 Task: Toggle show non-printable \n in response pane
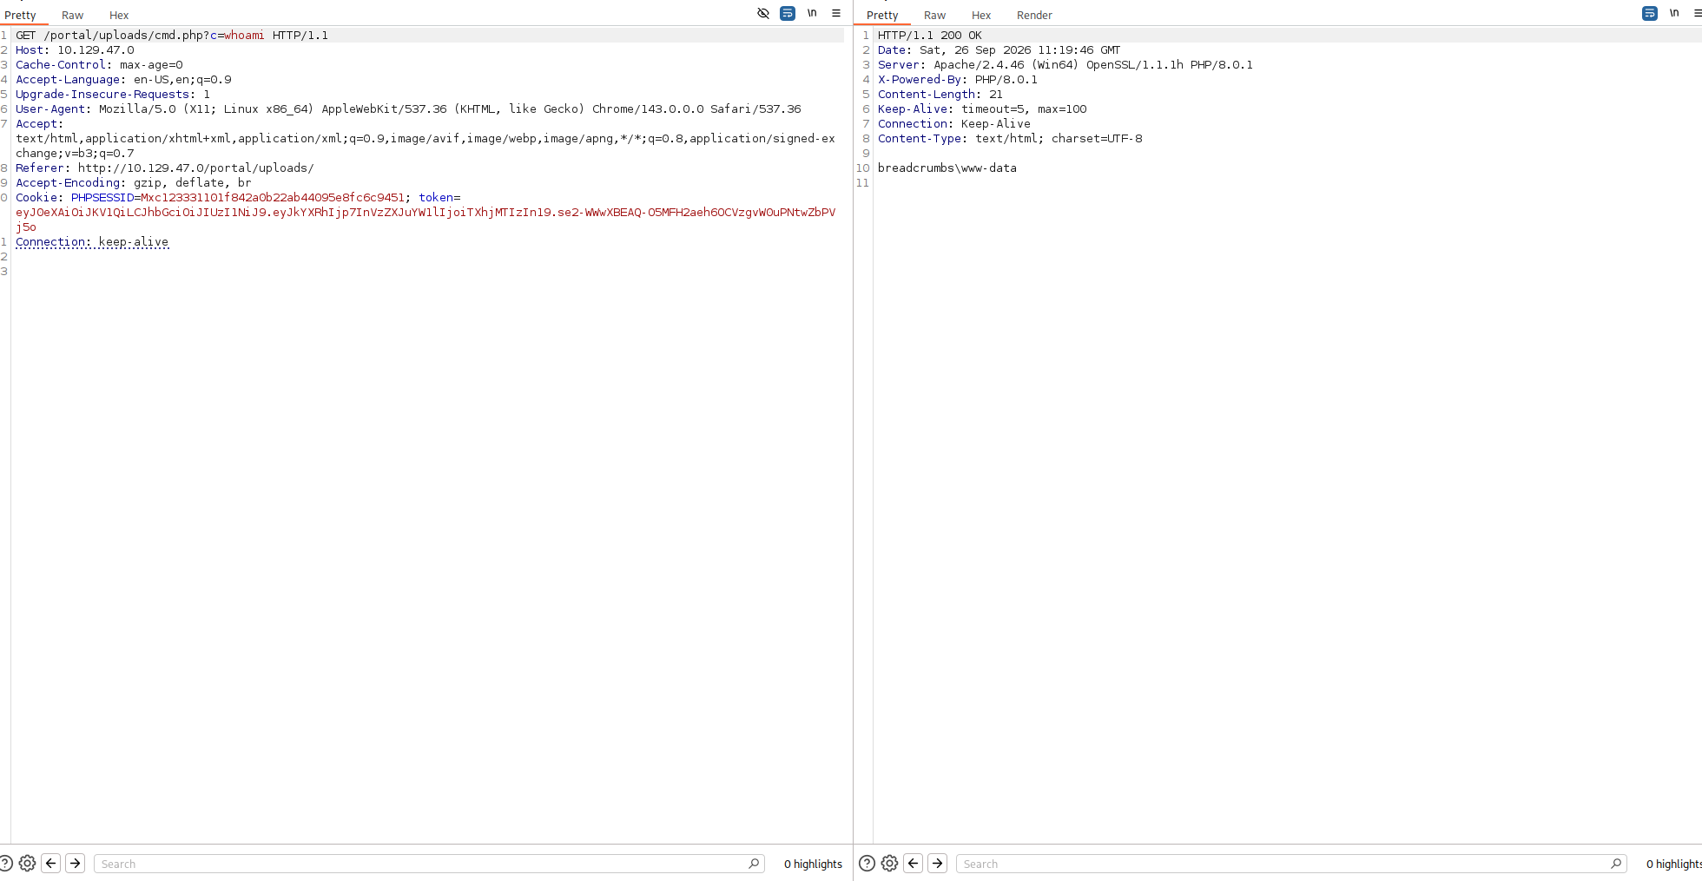coord(1674,13)
